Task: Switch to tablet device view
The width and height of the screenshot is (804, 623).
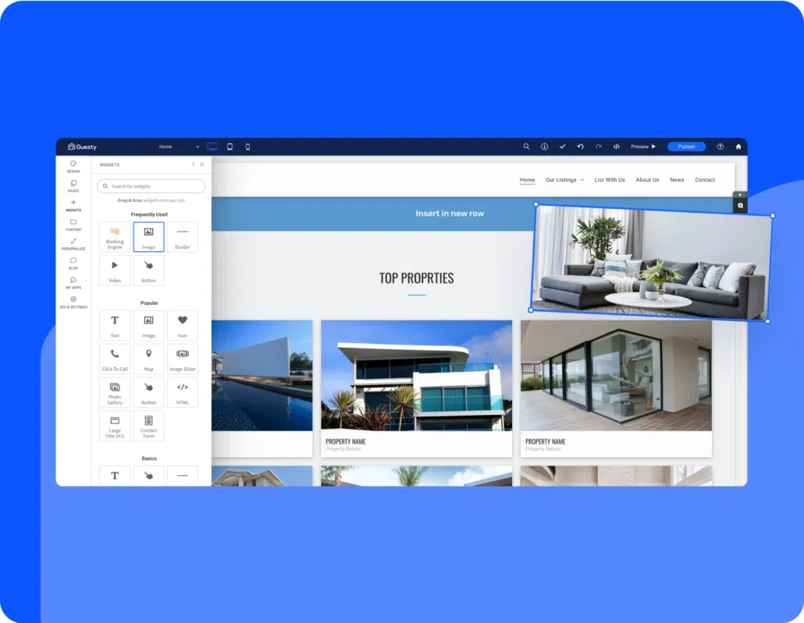Action: 229,147
